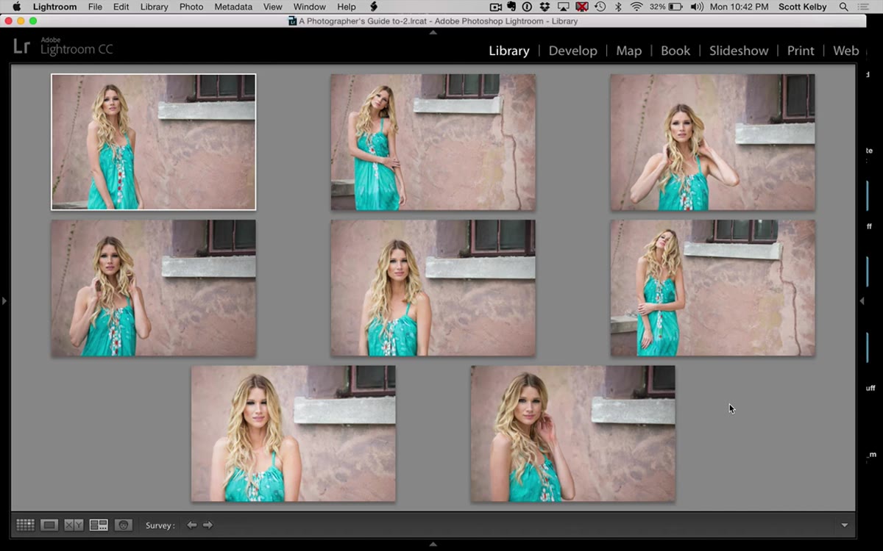
Task: Open the Wi-Fi menu
Action: (636, 7)
